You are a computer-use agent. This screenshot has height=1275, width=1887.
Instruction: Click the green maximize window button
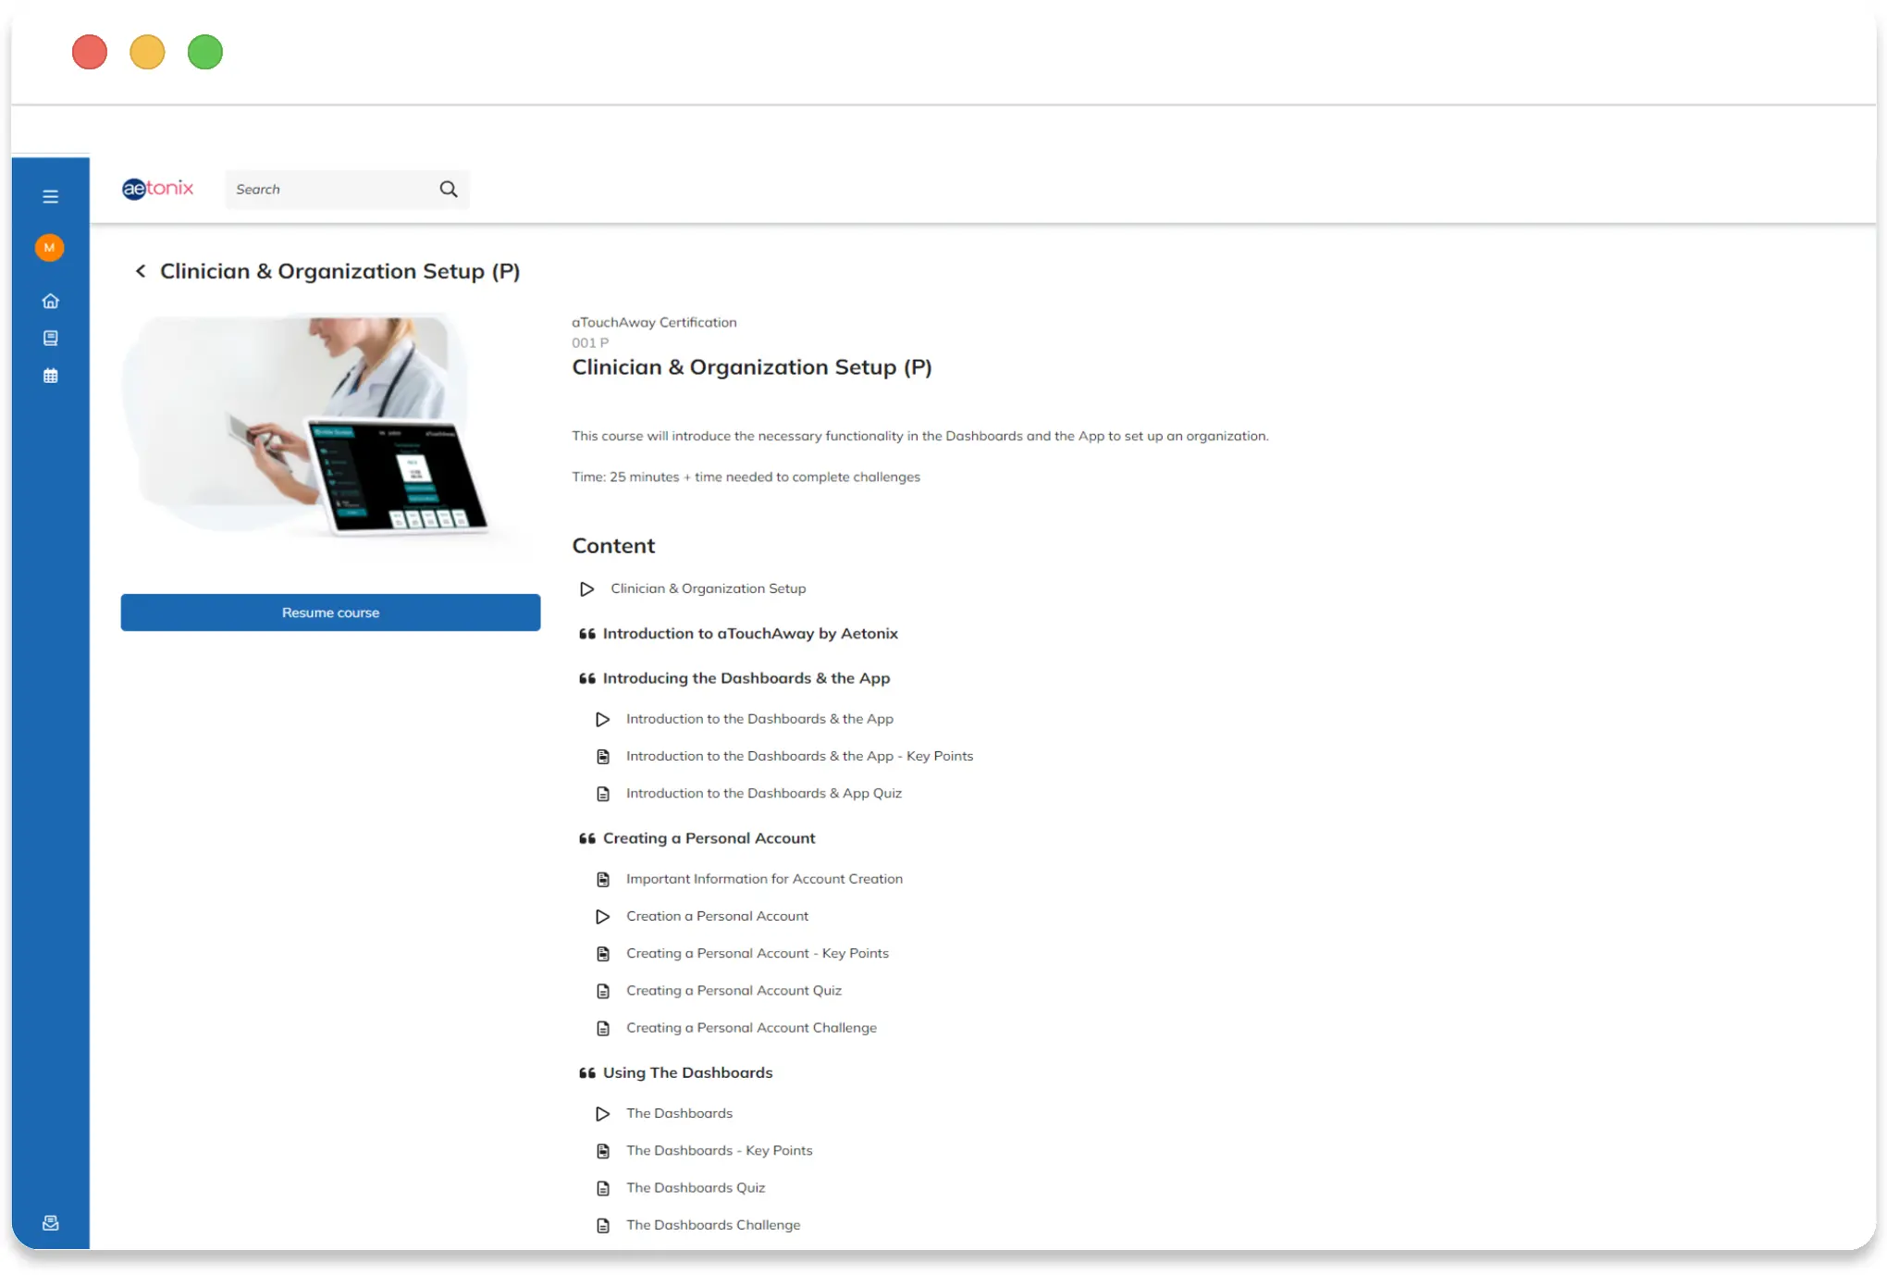[205, 52]
